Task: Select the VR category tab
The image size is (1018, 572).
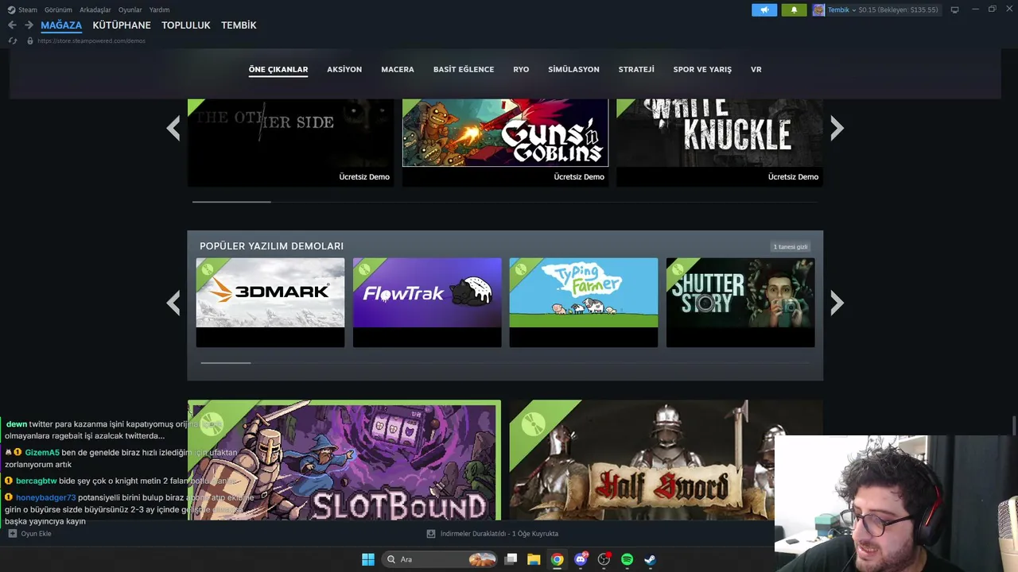Action: [x=756, y=69]
